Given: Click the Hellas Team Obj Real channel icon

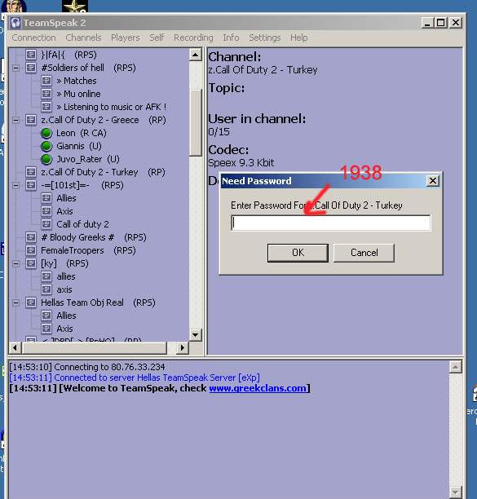Looking at the screenshot, I should (31, 302).
